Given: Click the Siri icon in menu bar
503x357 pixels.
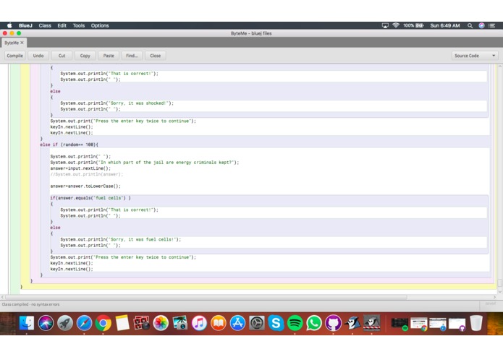Looking at the screenshot, I should (x=481, y=25).
